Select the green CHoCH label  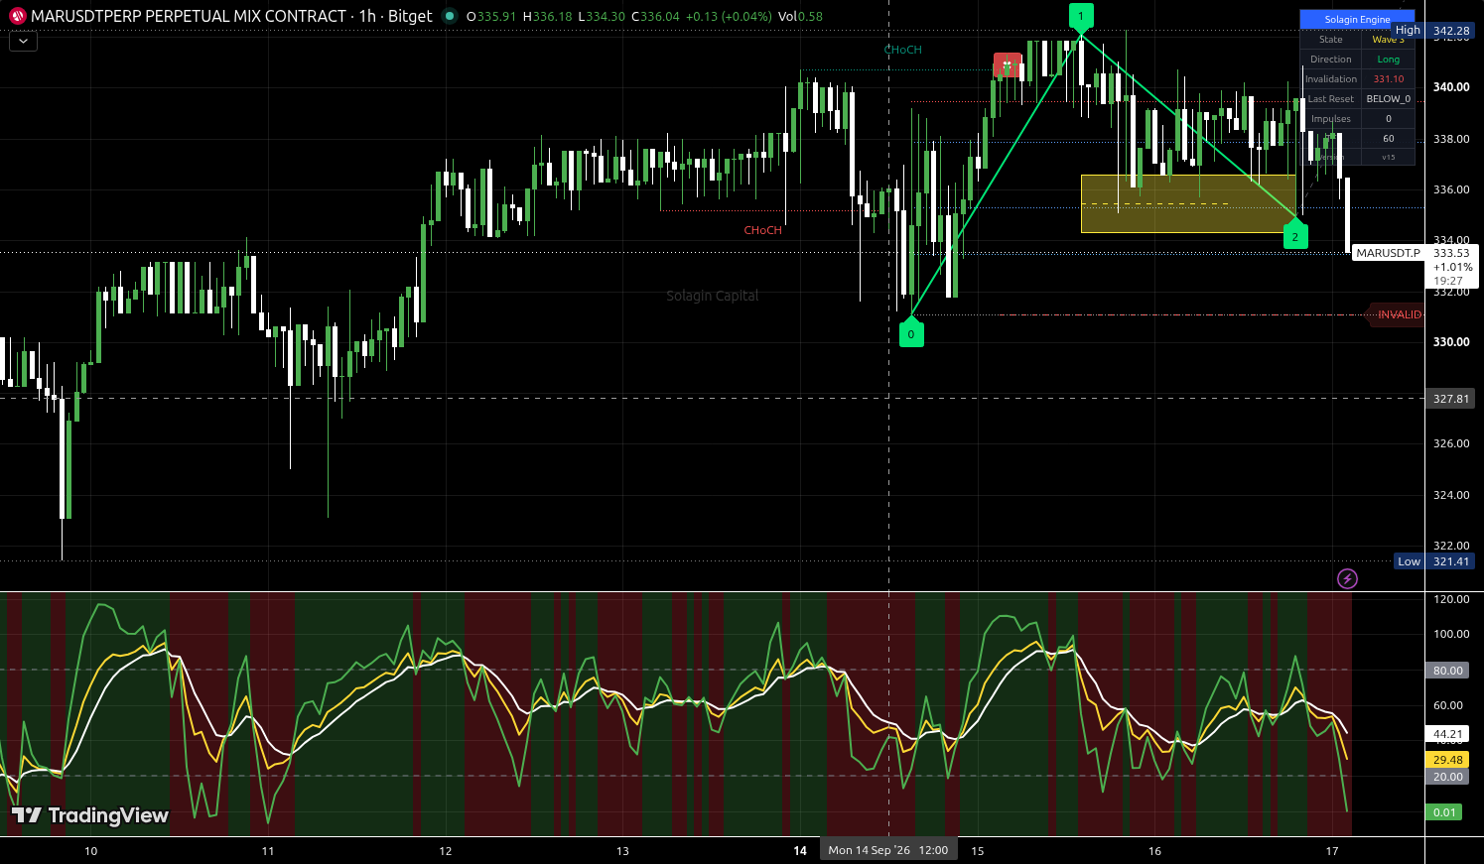[x=903, y=50]
